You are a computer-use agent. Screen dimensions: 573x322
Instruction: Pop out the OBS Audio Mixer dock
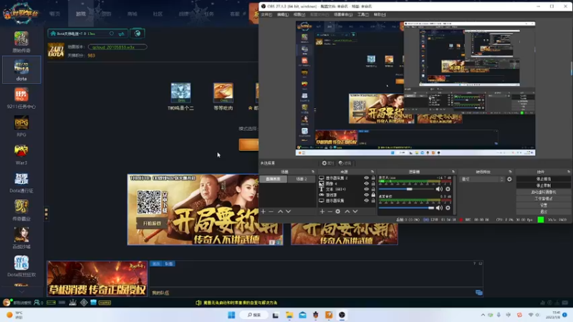pyautogui.click(x=453, y=172)
